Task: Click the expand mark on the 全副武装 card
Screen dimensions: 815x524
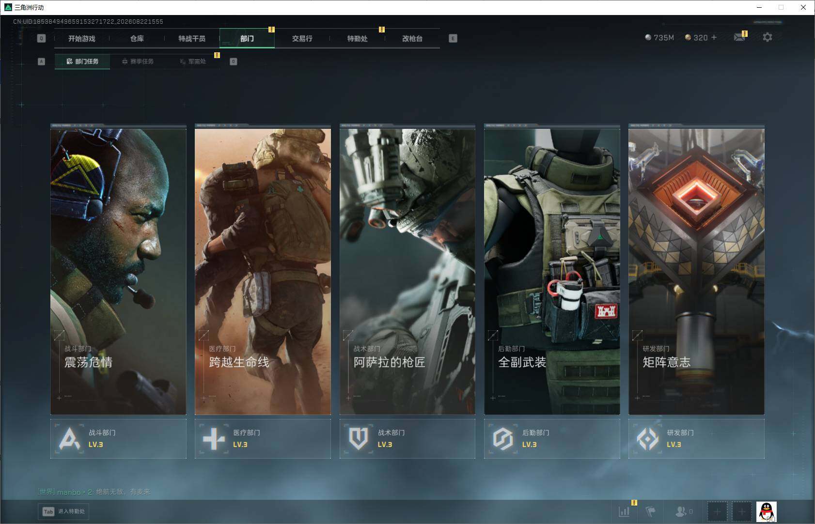Action: 493,335
